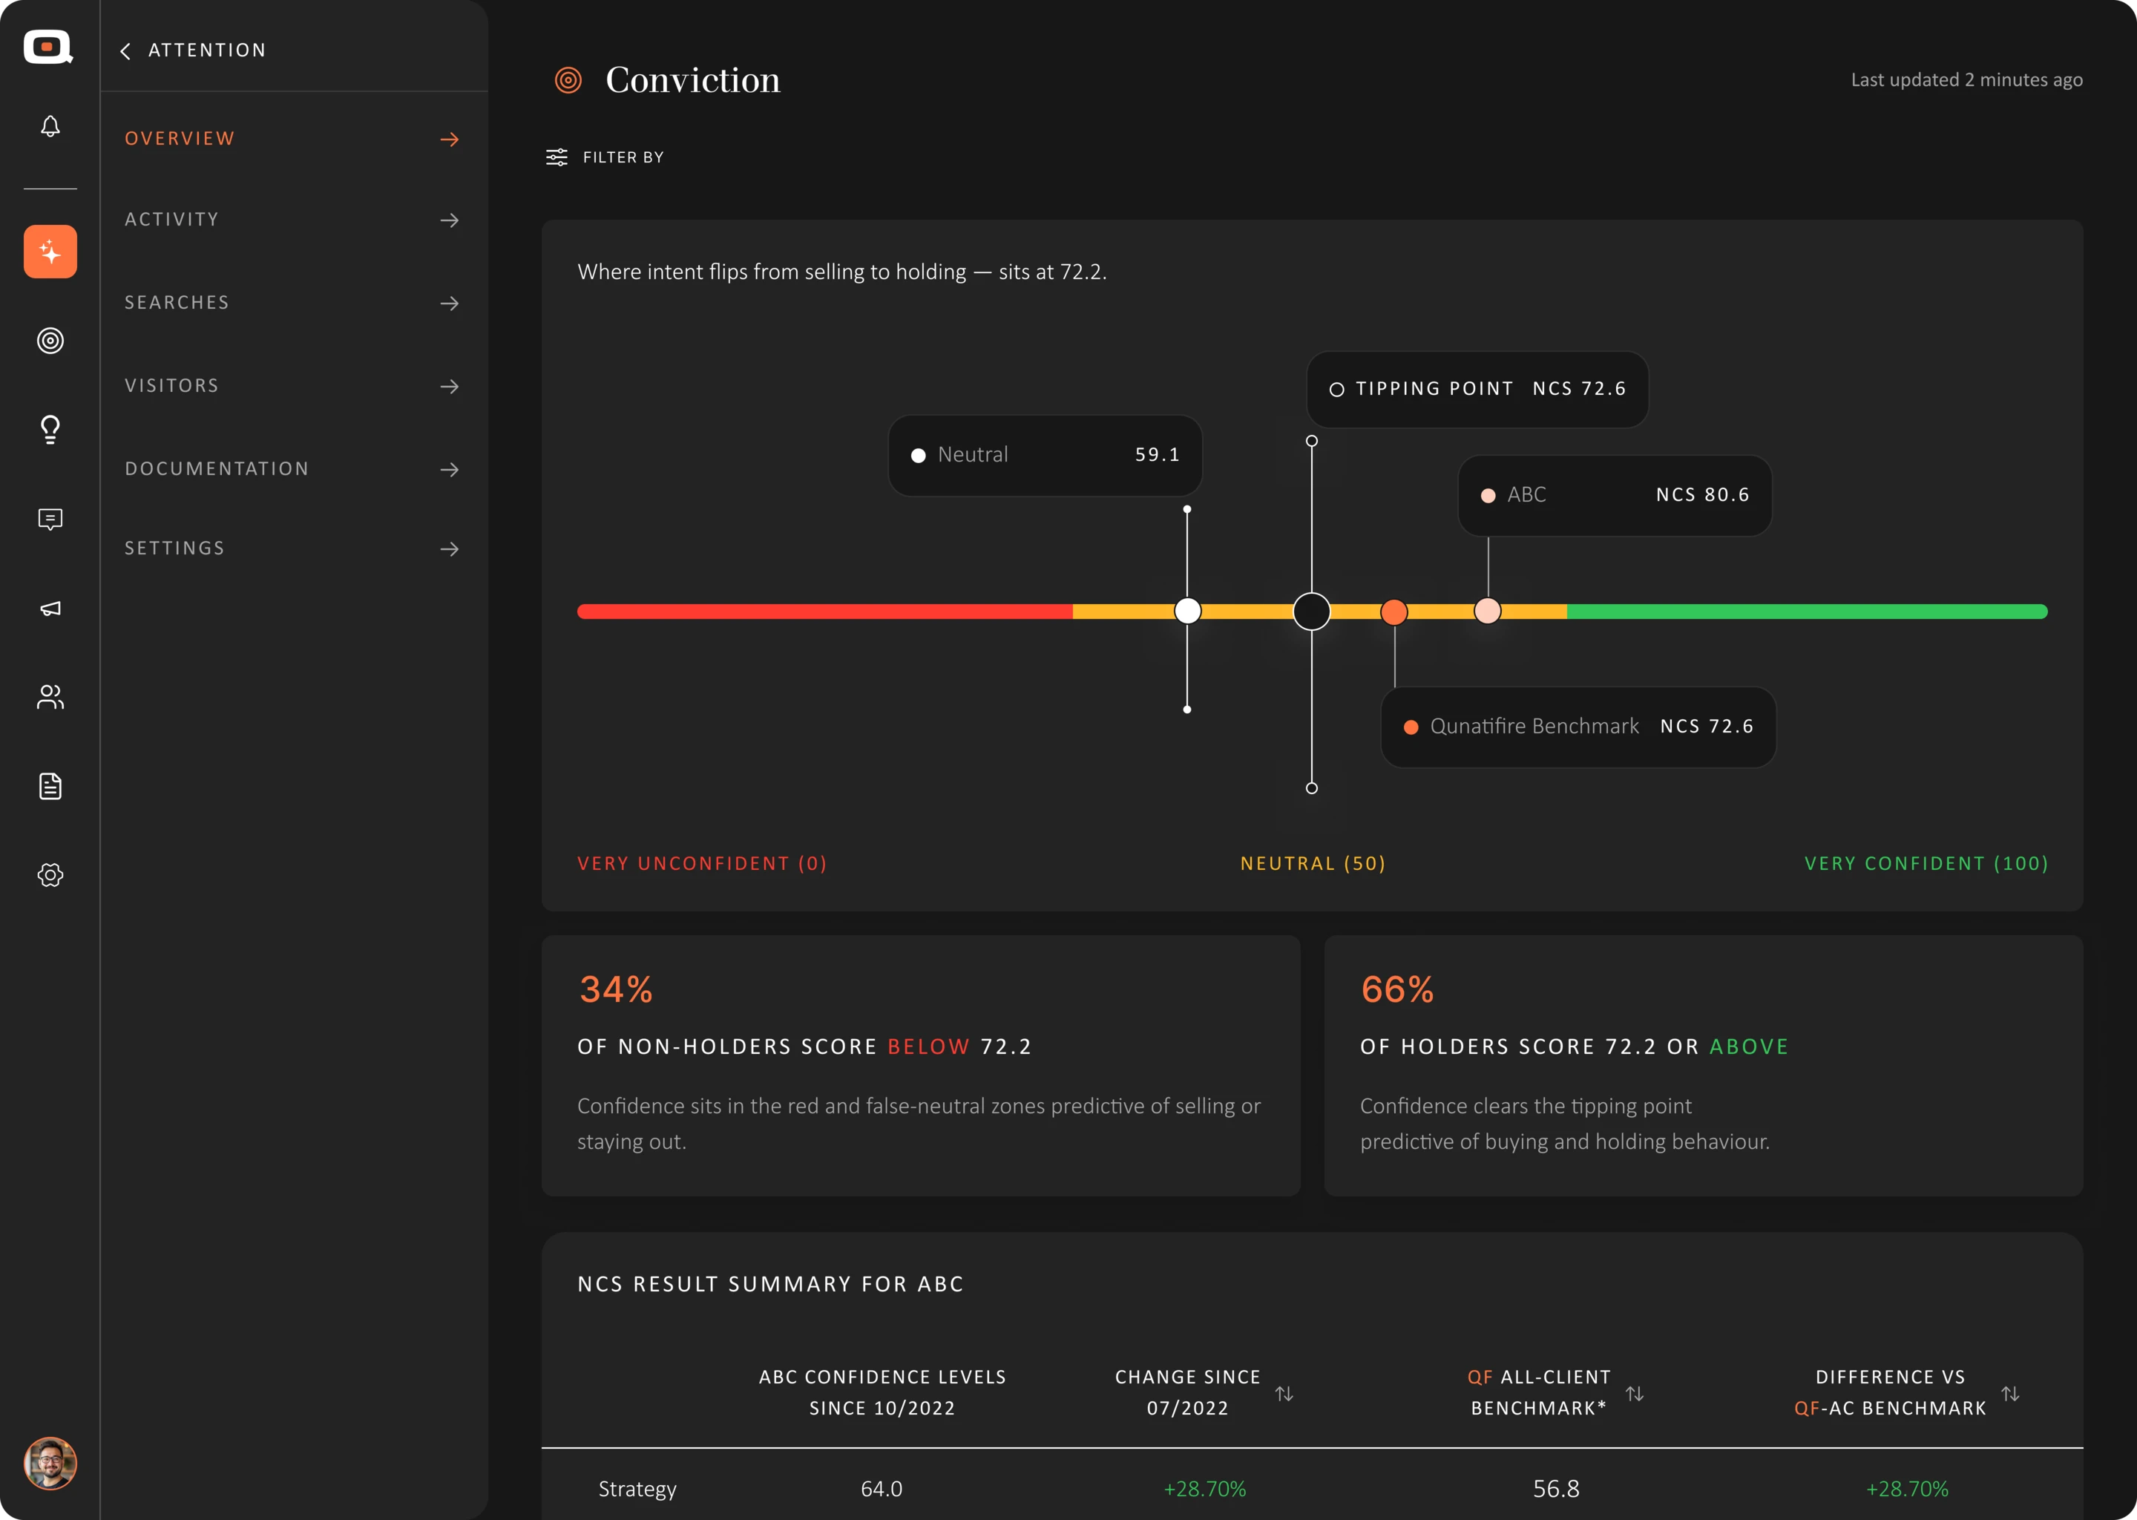Open the notifications bell icon
This screenshot has width=2137, height=1520.
(x=50, y=126)
